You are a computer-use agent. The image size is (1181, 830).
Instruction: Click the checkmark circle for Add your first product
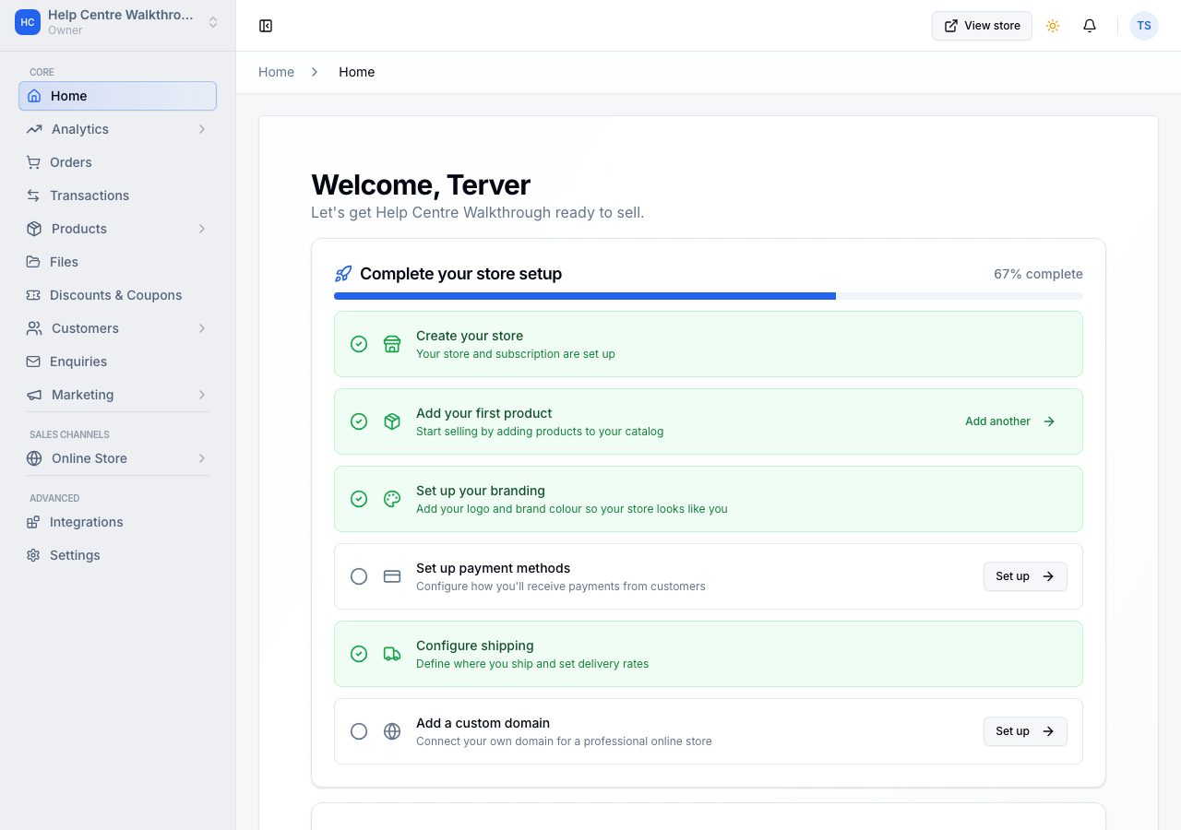(359, 421)
